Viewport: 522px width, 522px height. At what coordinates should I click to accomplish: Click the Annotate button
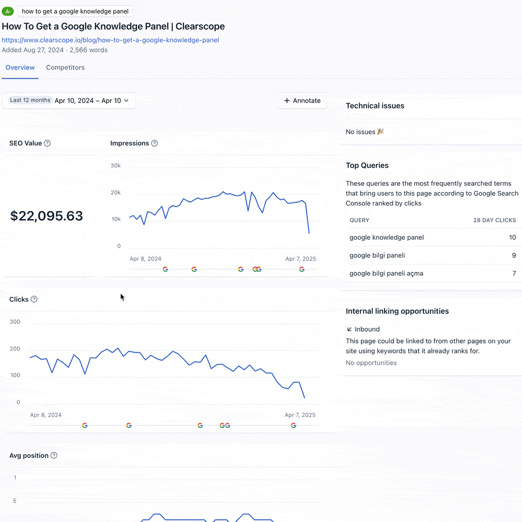302,101
